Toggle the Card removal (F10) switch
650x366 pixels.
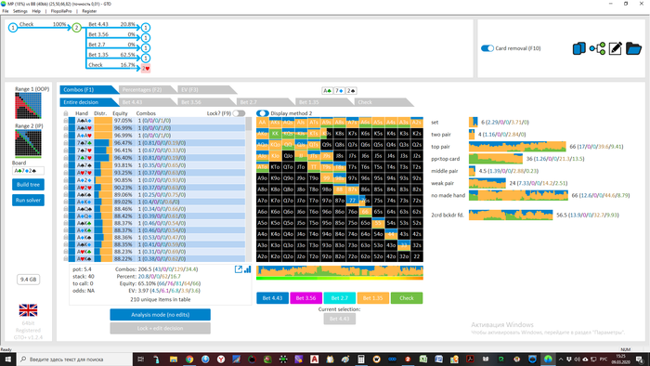tap(487, 48)
